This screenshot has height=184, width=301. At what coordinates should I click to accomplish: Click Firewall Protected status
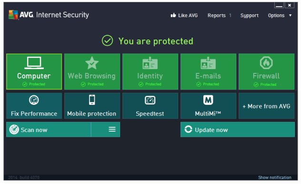click(x=265, y=84)
